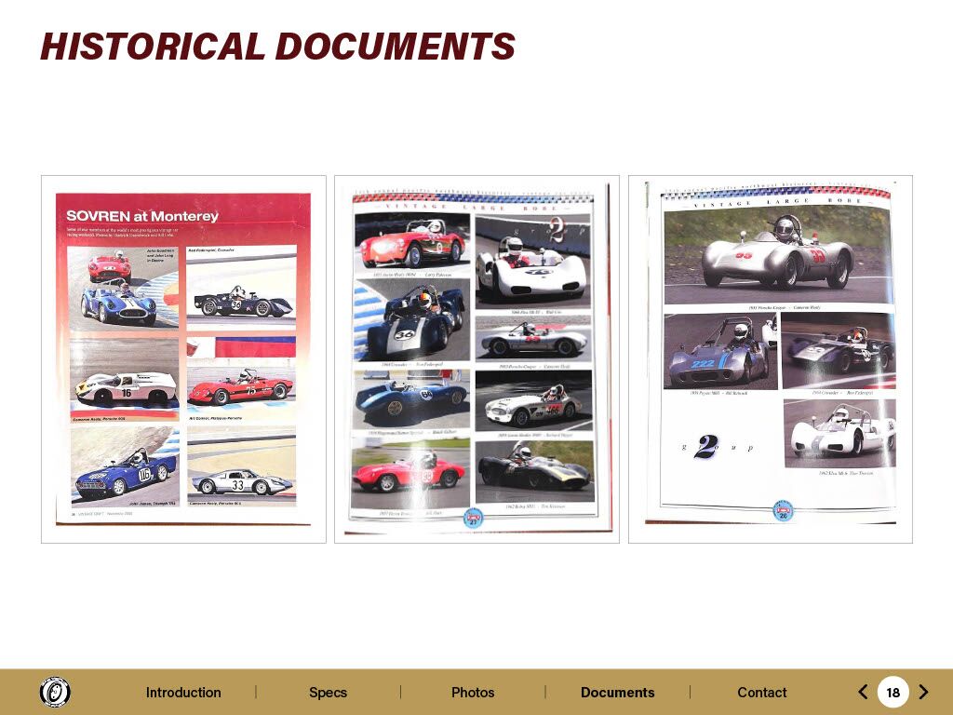Click the number 222 race car photo
The width and height of the screenshot is (953, 715).
click(x=719, y=354)
